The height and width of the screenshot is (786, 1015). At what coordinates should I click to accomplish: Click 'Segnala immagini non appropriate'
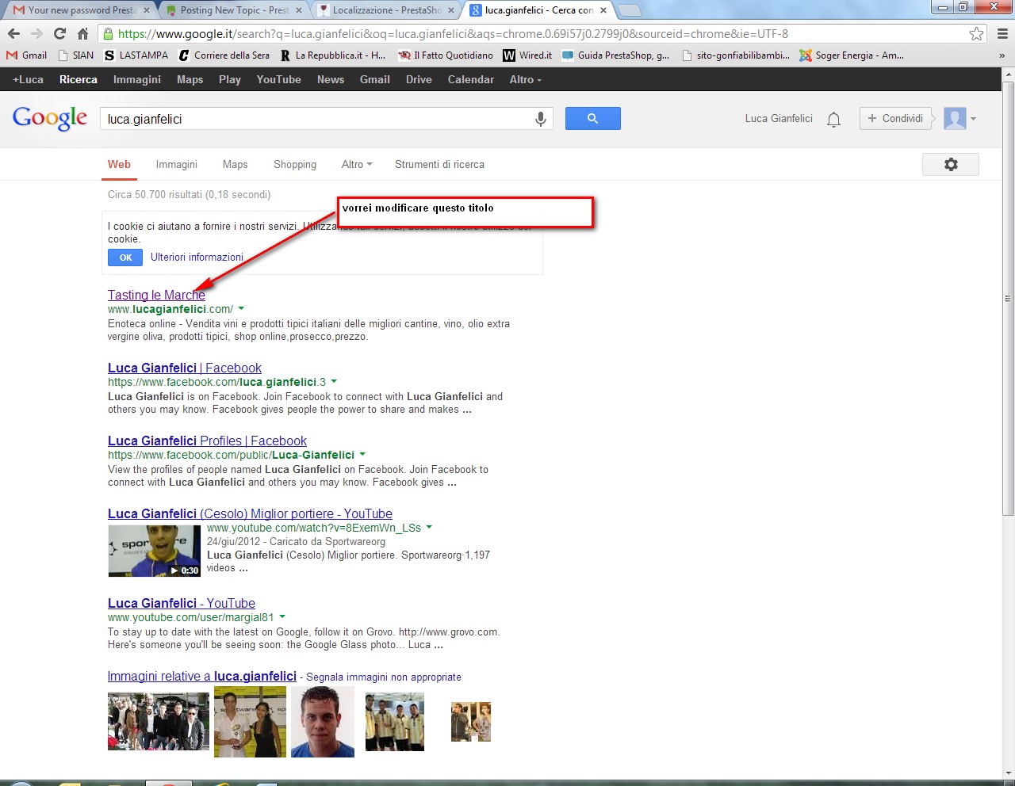[384, 677]
